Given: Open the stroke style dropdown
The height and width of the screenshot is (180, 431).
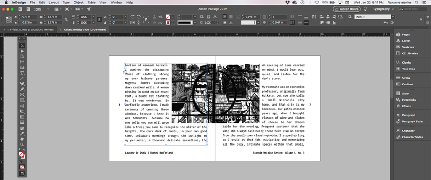Looking at the screenshot, I should coord(194,23).
